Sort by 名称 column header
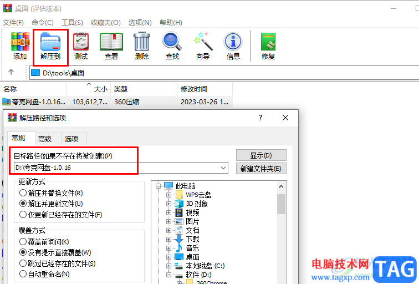Screen dimensions: 419x284 click(34, 89)
